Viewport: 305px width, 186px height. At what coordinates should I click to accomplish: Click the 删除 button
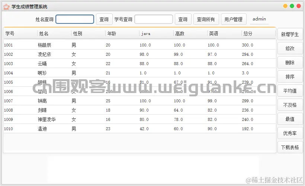pos(290,62)
